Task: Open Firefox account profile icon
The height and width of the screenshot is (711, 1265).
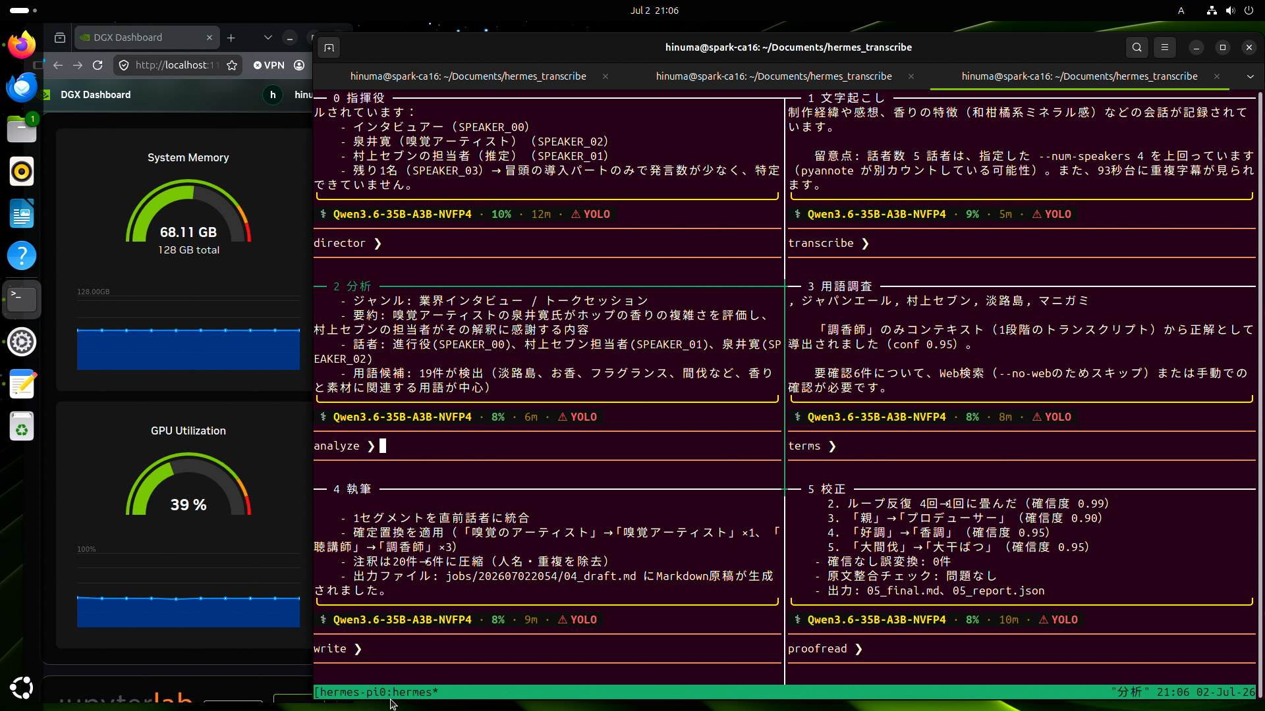Action: [x=299, y=65]
